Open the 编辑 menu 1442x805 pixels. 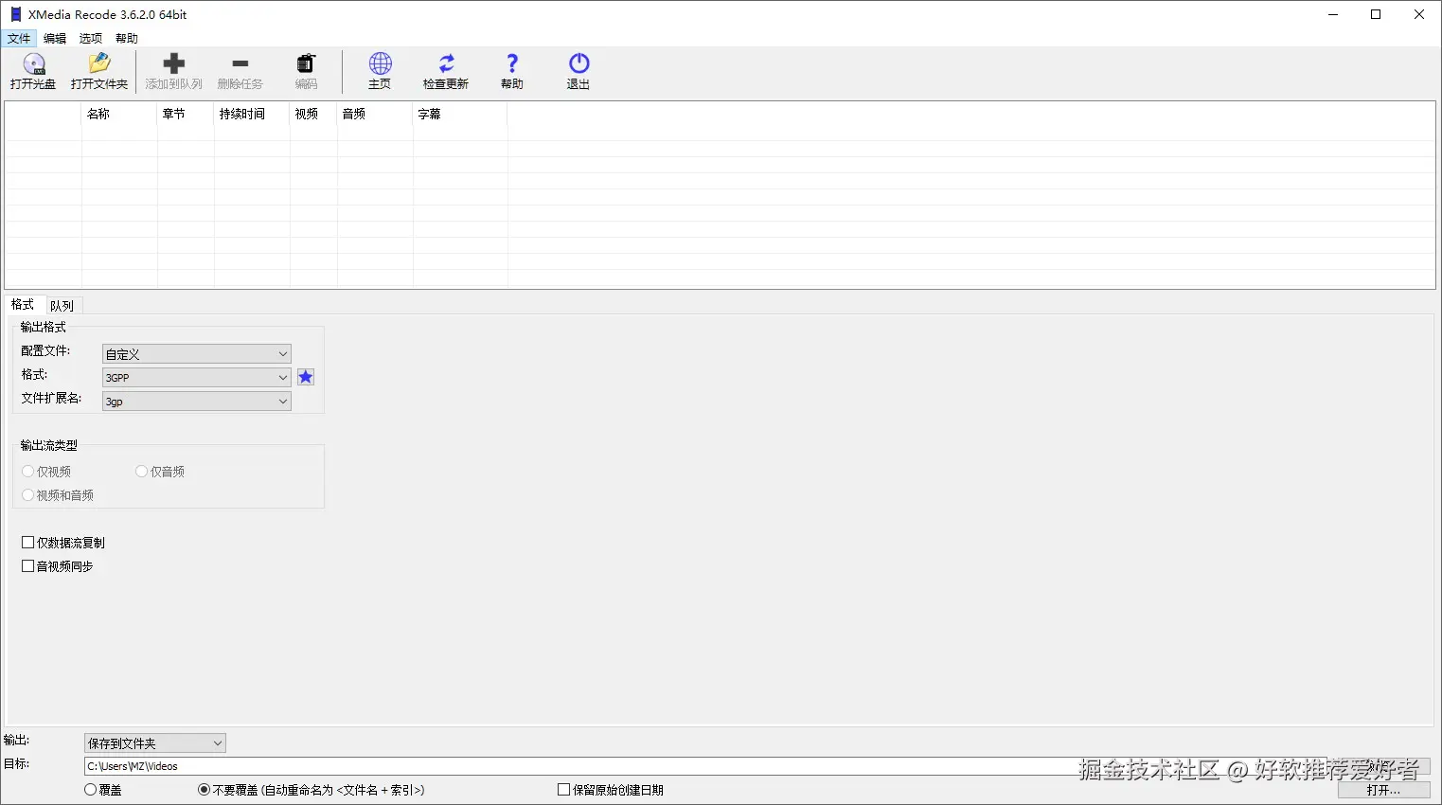55,39
